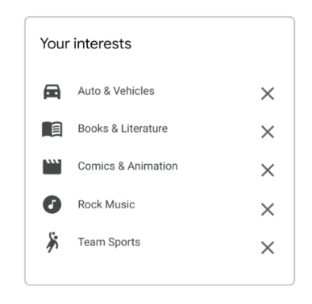The image size is (312, 304).
Task: Remove Auto & Vehicles interest with X
Action: coord(268,93)
